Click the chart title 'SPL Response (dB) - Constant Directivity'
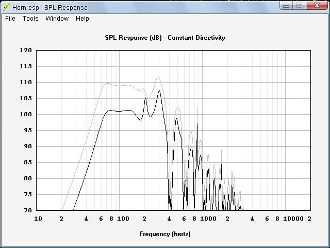 (164, 38)
